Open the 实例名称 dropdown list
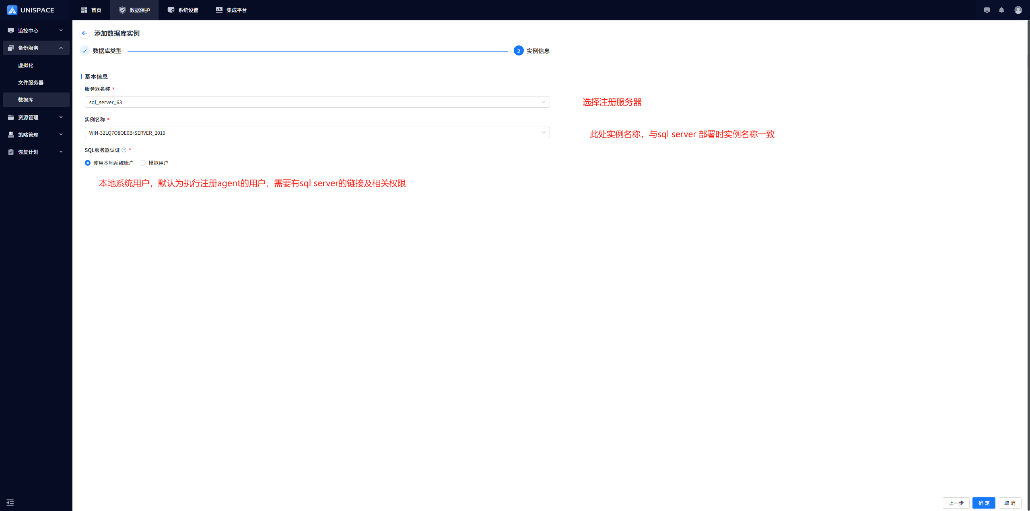This screenshot has height=511, width=1030. [317, 133]
